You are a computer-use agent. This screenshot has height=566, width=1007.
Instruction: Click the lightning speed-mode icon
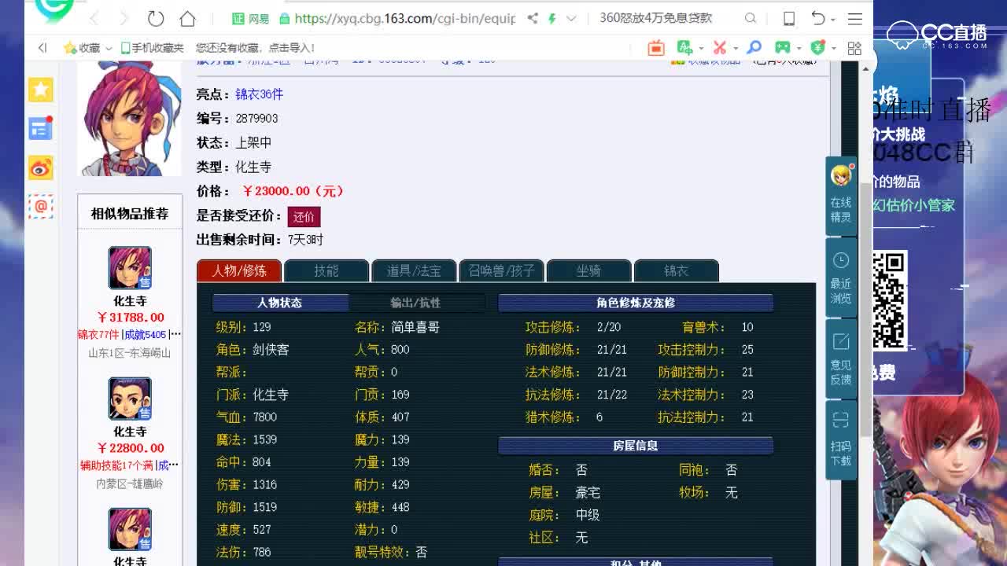pyautogui.click(x=552, y=18)
